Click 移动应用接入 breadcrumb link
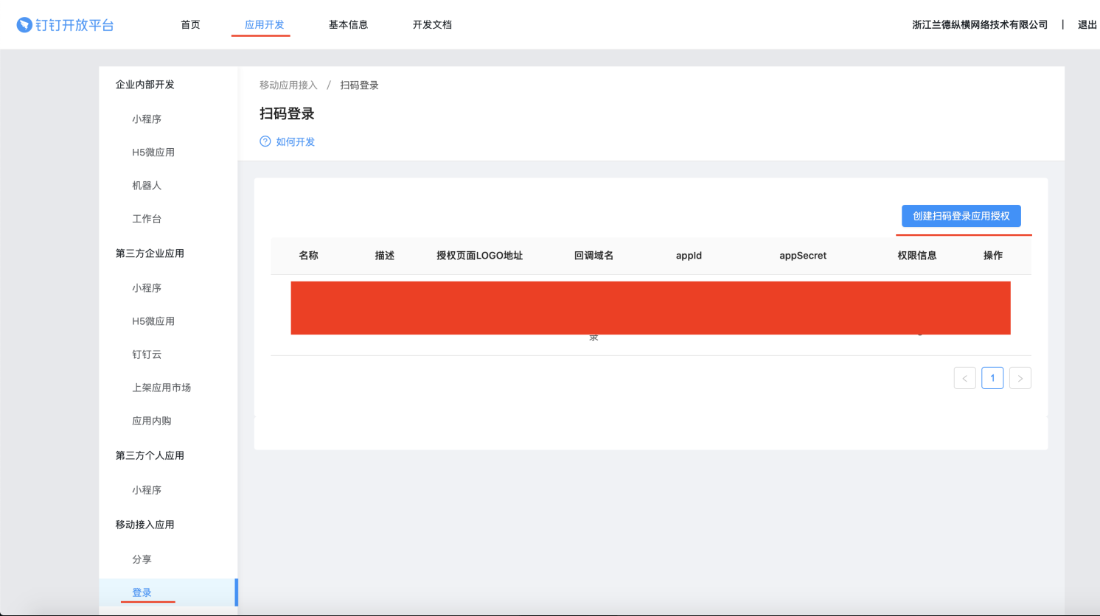This screenshot has width=1100, height=616. [x=288, y=85]
